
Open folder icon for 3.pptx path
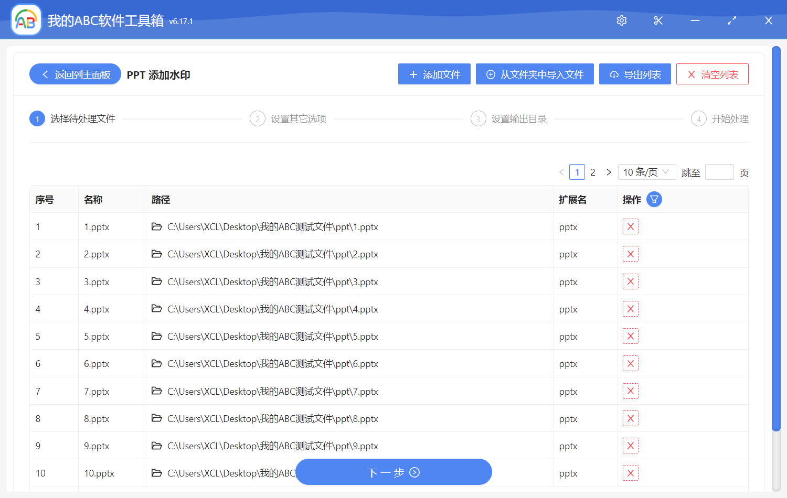[156, 282]
